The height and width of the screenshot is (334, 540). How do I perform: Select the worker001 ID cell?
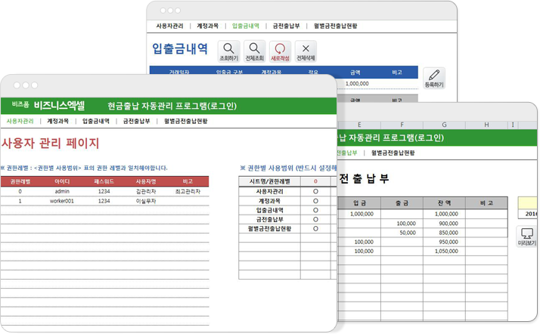point(62,202)
